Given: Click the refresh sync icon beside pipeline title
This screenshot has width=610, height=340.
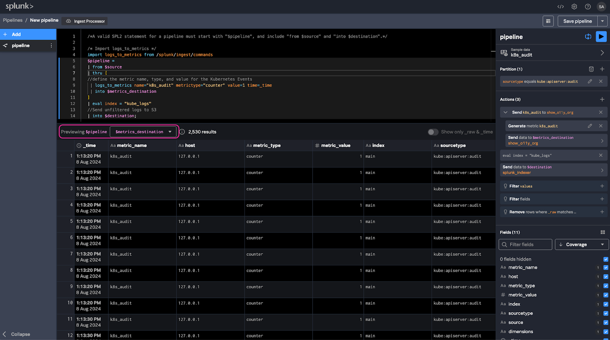Looking at the screenshot, I should pos(588,37).
